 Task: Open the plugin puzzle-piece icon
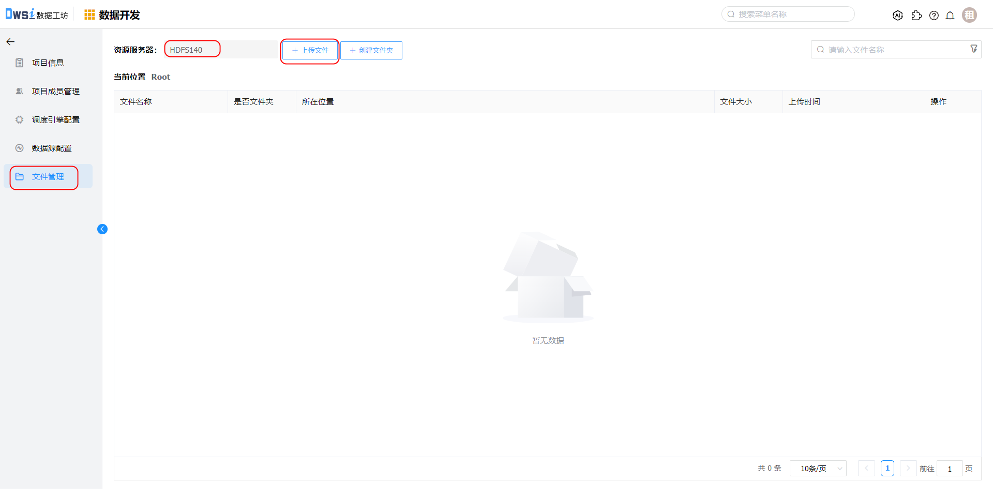coord(916,16)
